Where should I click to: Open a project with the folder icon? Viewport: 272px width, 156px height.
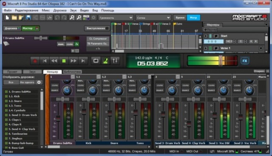[x=14, y=17]
